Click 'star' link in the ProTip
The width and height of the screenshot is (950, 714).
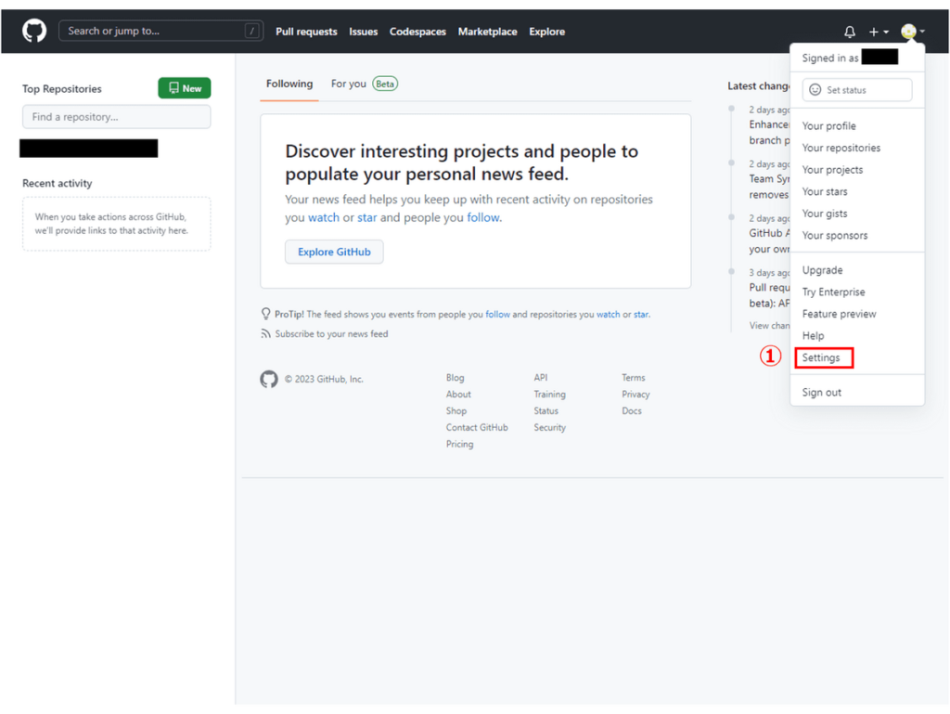[640, 314]
